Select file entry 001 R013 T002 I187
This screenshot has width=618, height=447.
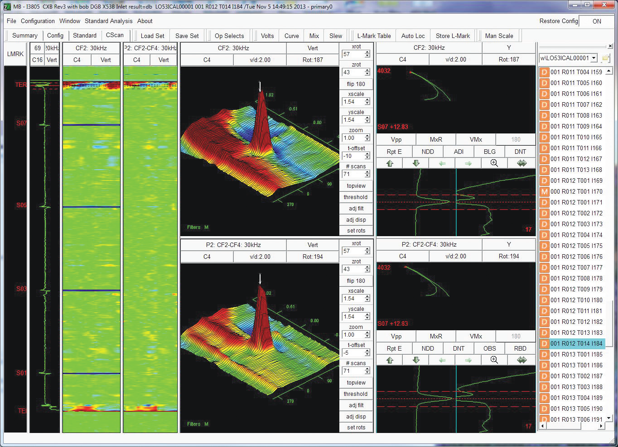(x=576, y=376)
